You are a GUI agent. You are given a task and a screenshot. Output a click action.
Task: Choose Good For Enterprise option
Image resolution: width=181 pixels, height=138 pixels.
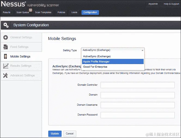coord(113,67)
